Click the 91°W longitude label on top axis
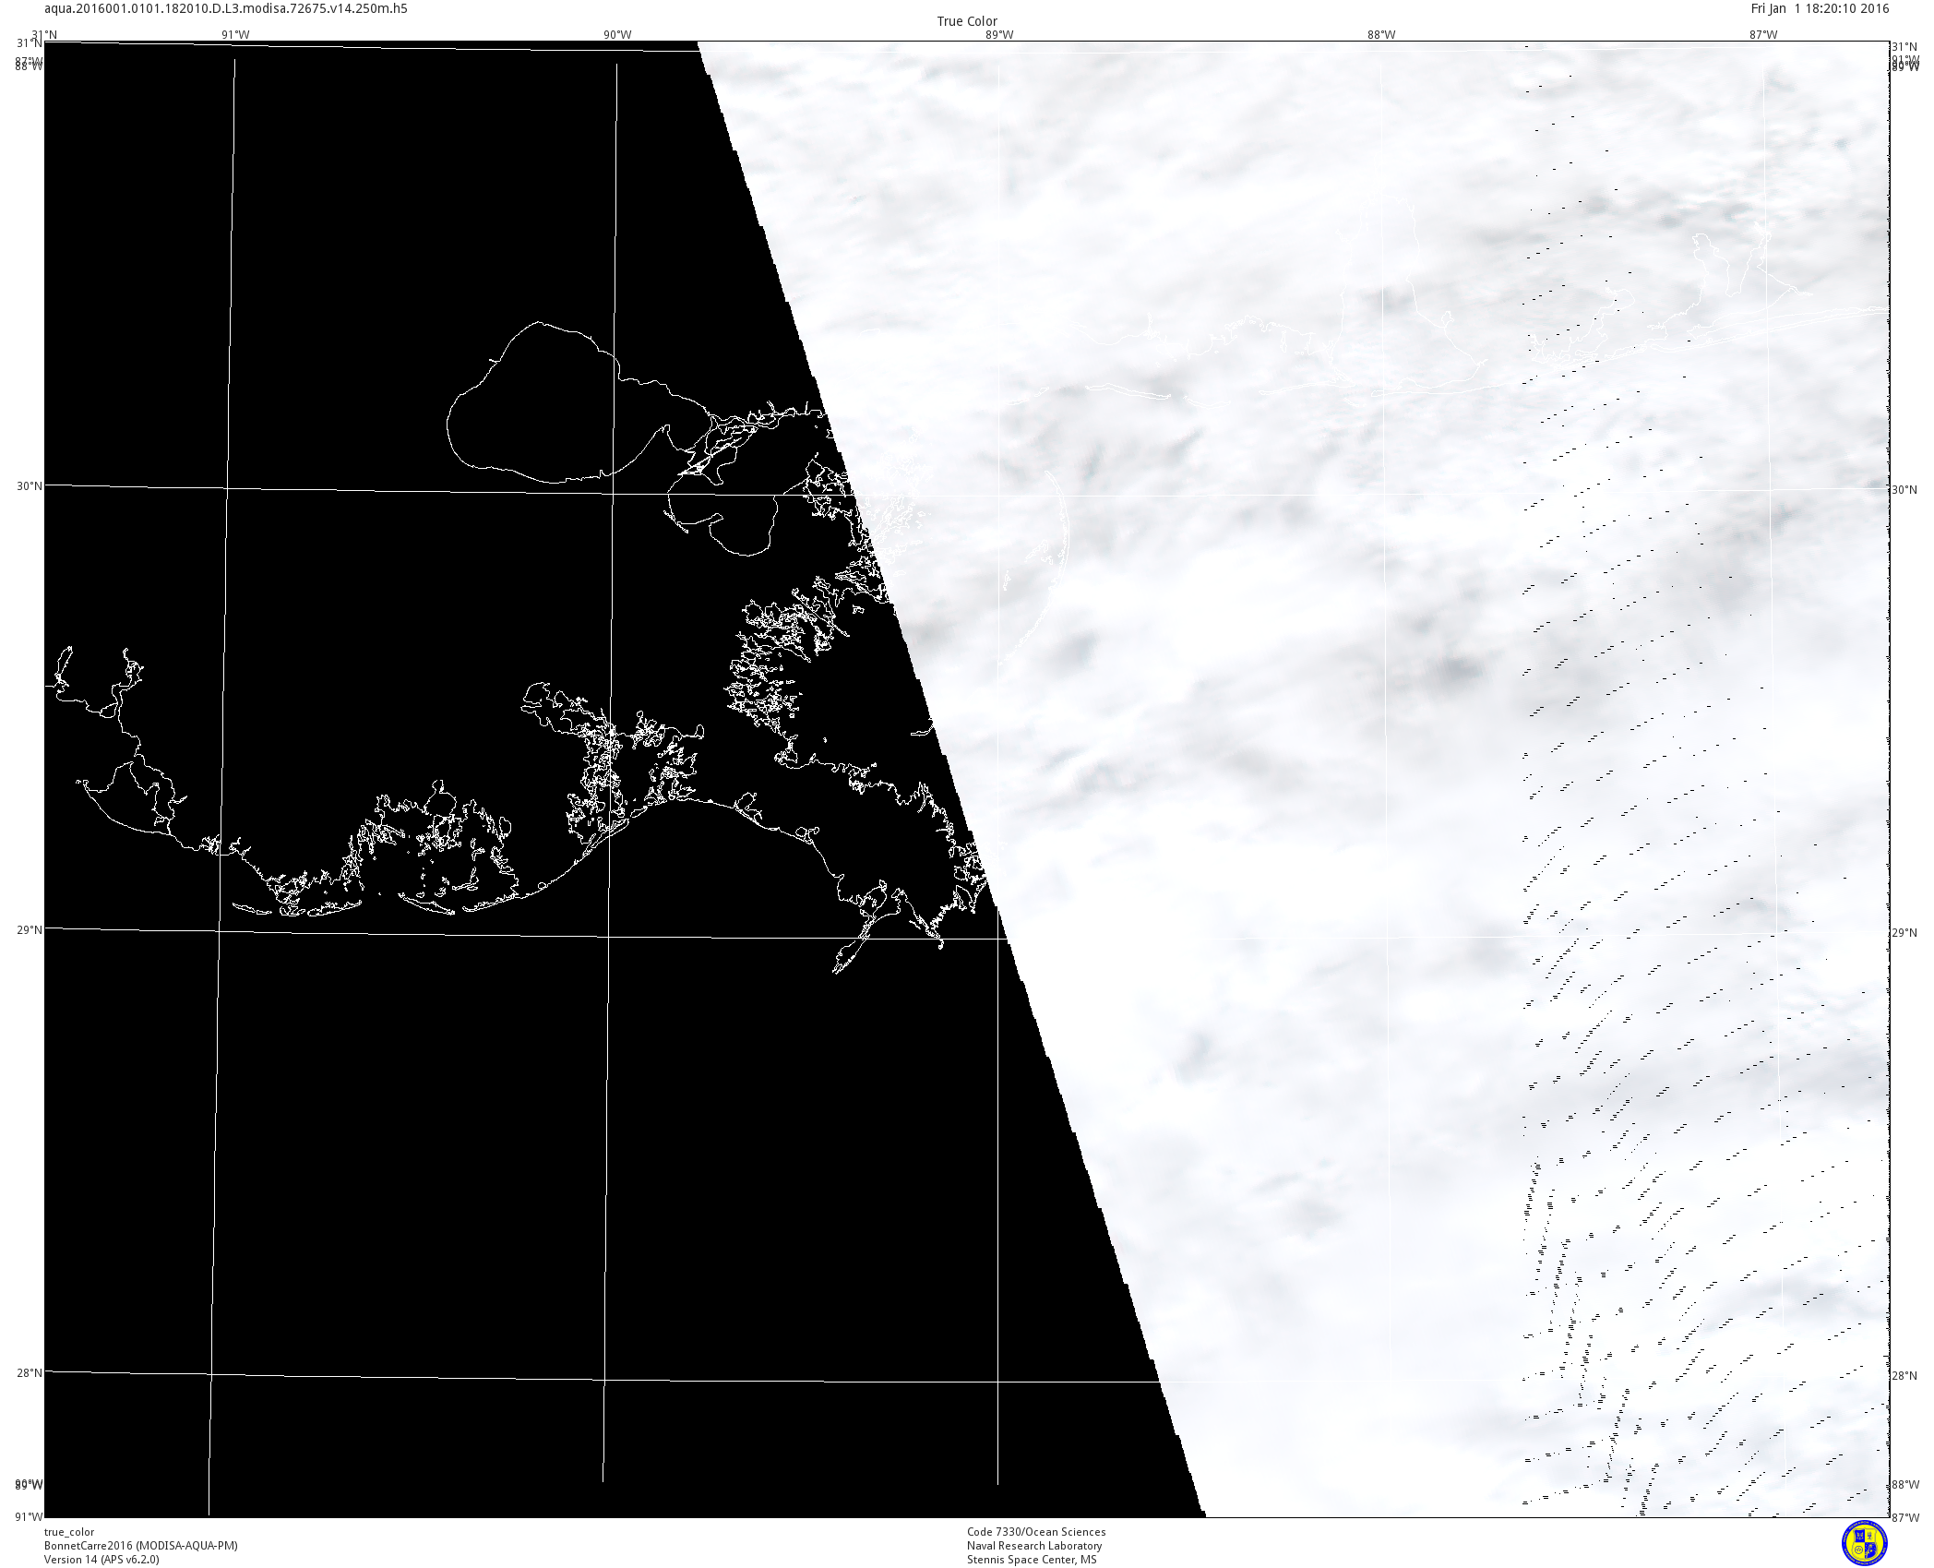1934x1568 pixels. (235, 35)
